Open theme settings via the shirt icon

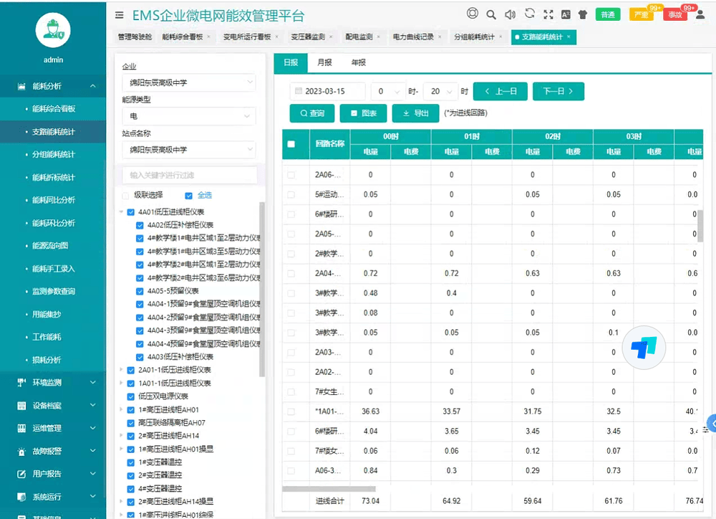click(x=582, y=14)
